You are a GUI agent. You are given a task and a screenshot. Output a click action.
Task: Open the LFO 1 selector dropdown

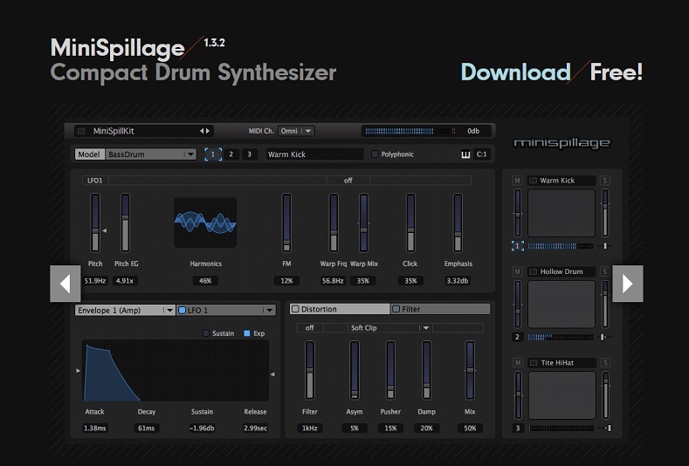[226, 310]
